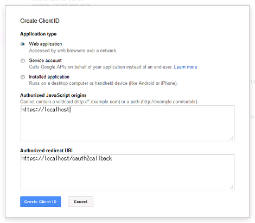Click the redirect URI text area resize grip
This screenshot has height=223, width=255.
(x=231, y=187)
